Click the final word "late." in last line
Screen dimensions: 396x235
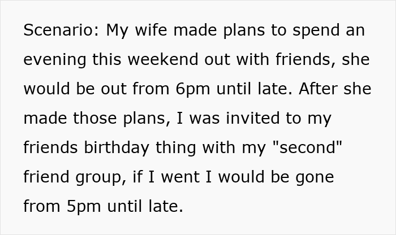[166, 206]
